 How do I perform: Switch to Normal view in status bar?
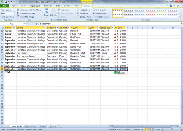[x=147, y=129]
